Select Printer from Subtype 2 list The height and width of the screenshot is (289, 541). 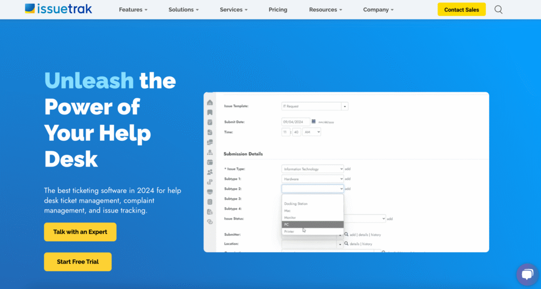[313, 232]
